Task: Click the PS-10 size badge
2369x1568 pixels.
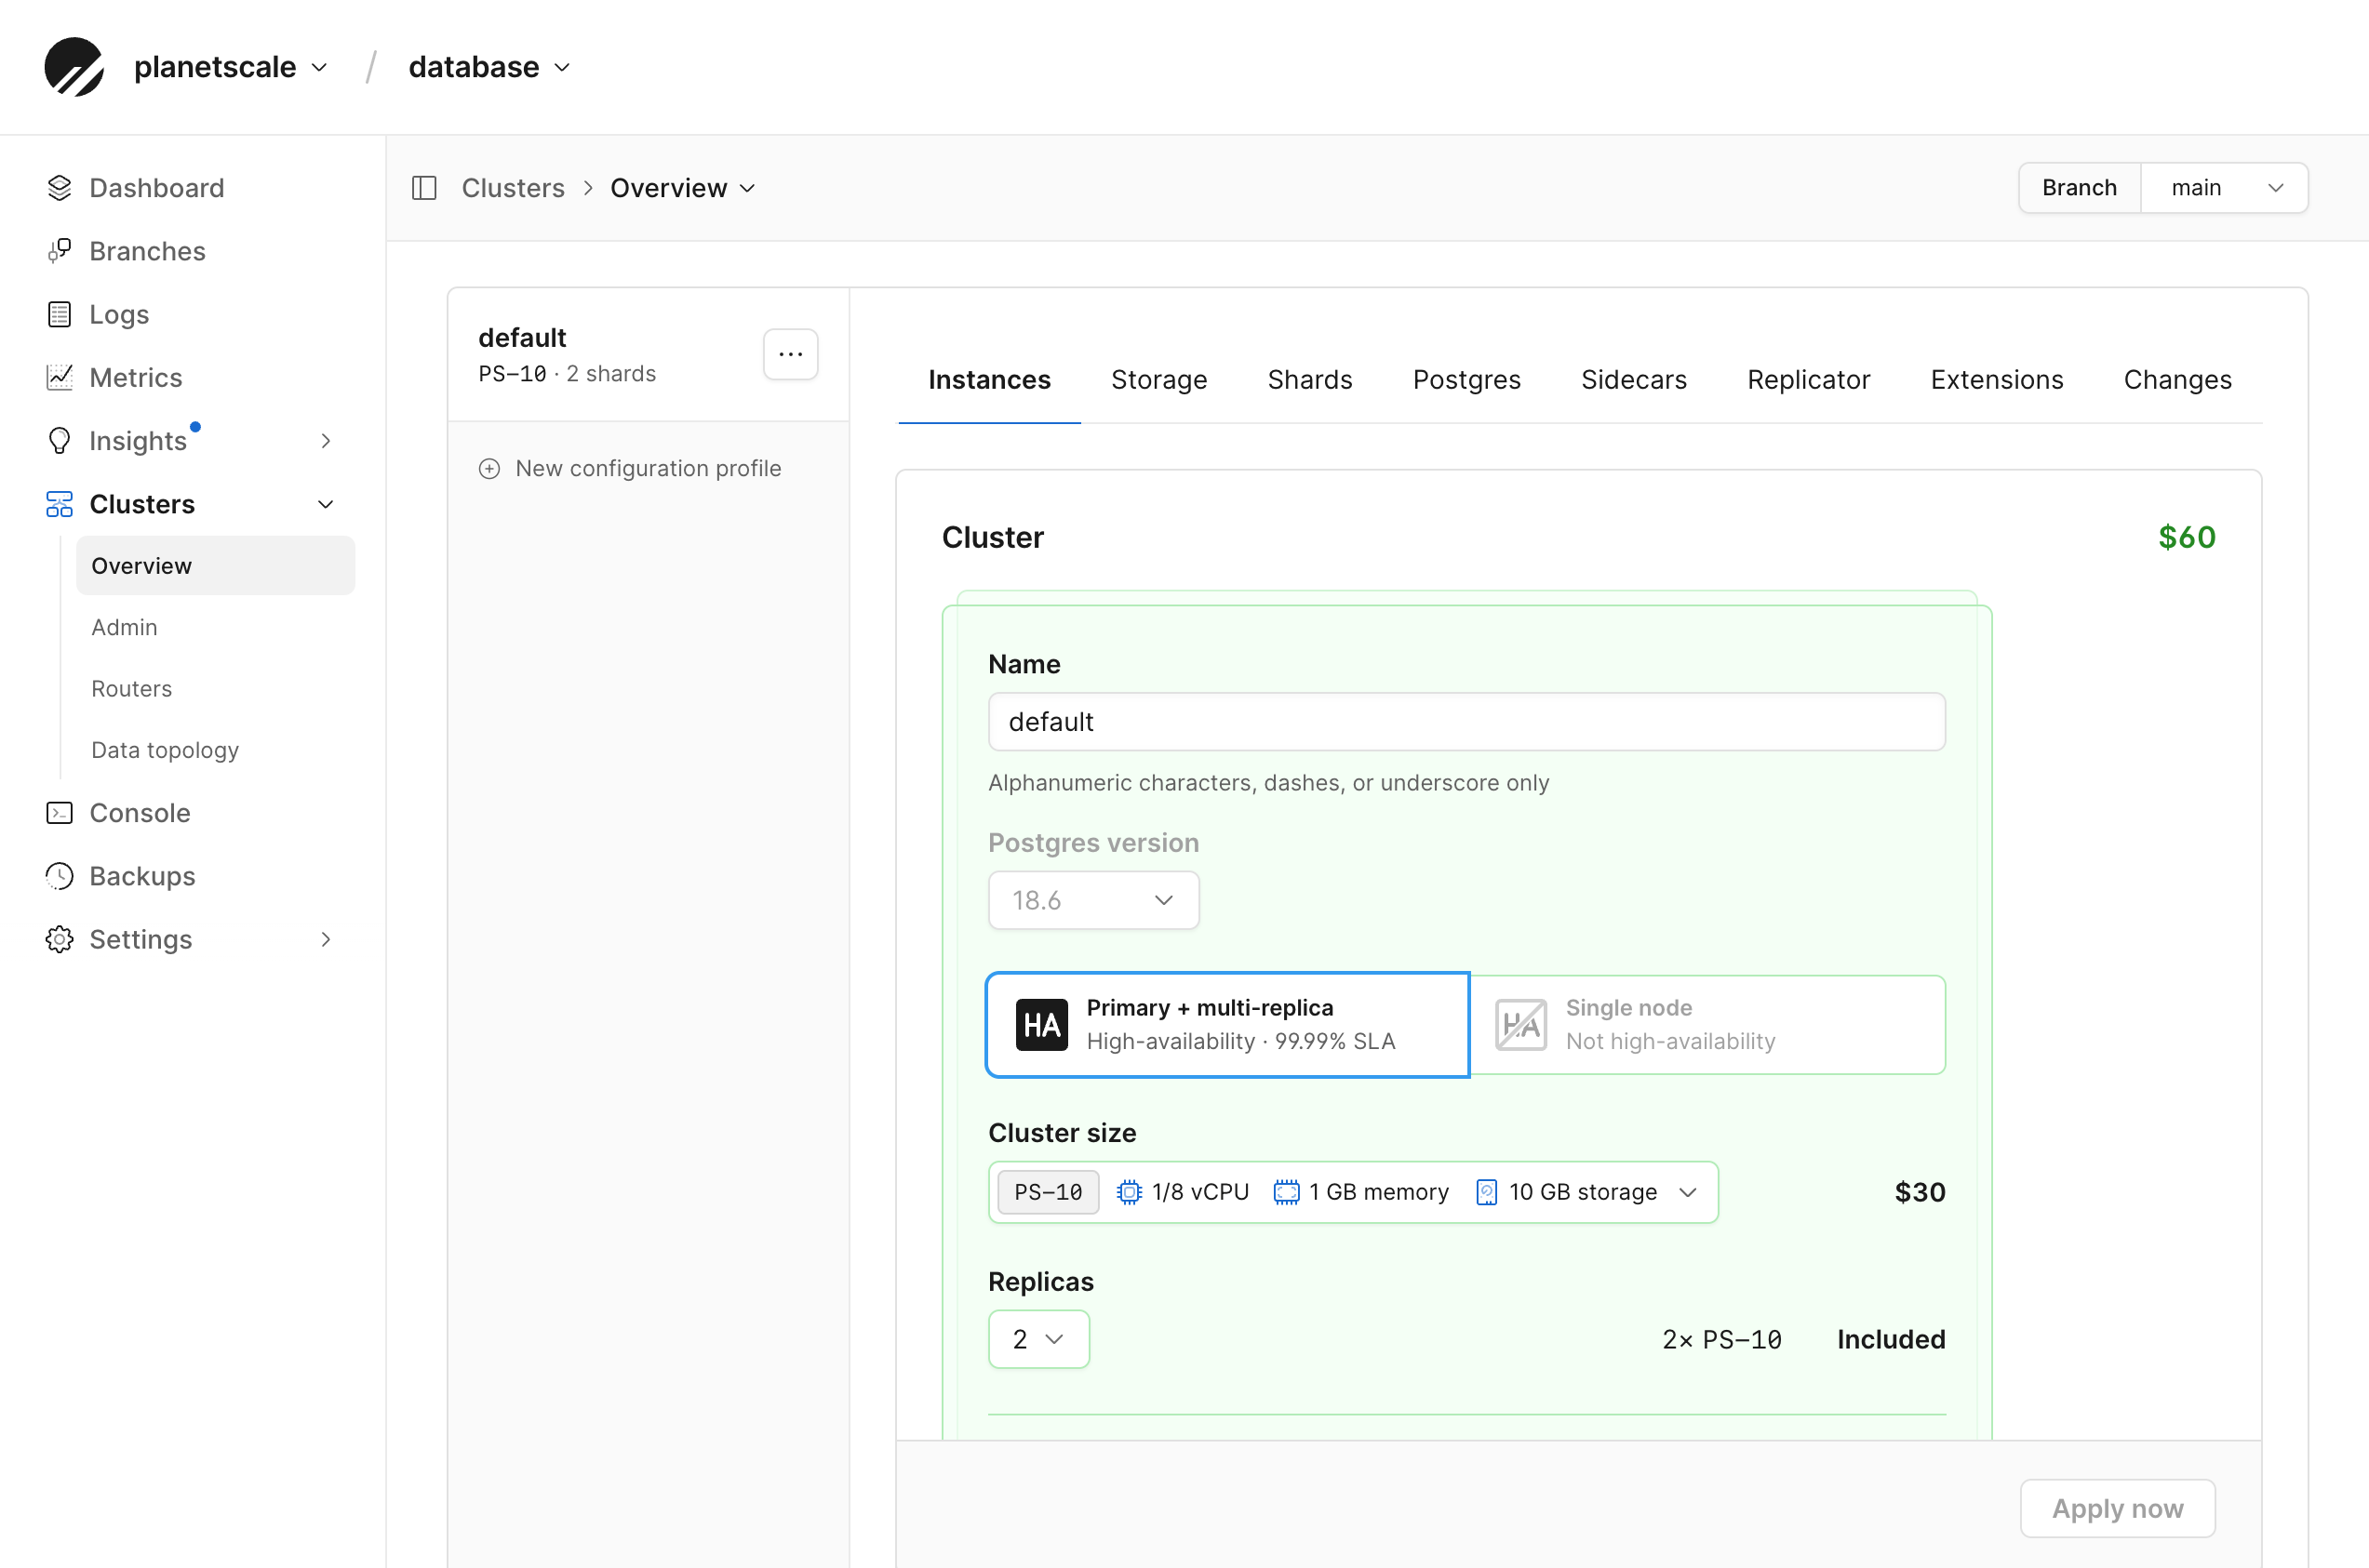Action: click(1048, 1192)
